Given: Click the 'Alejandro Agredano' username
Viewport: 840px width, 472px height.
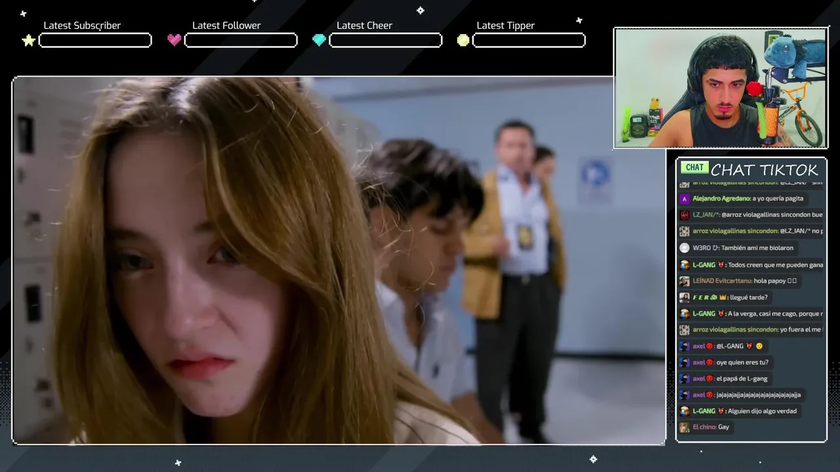Looking at the screenshot, I should coord(721,199).
